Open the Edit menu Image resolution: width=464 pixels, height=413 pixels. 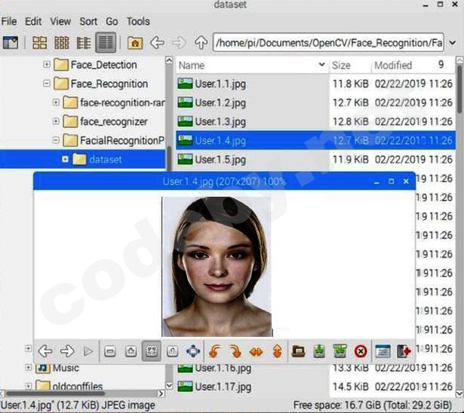pyautogui.click(x=33, y=21)
